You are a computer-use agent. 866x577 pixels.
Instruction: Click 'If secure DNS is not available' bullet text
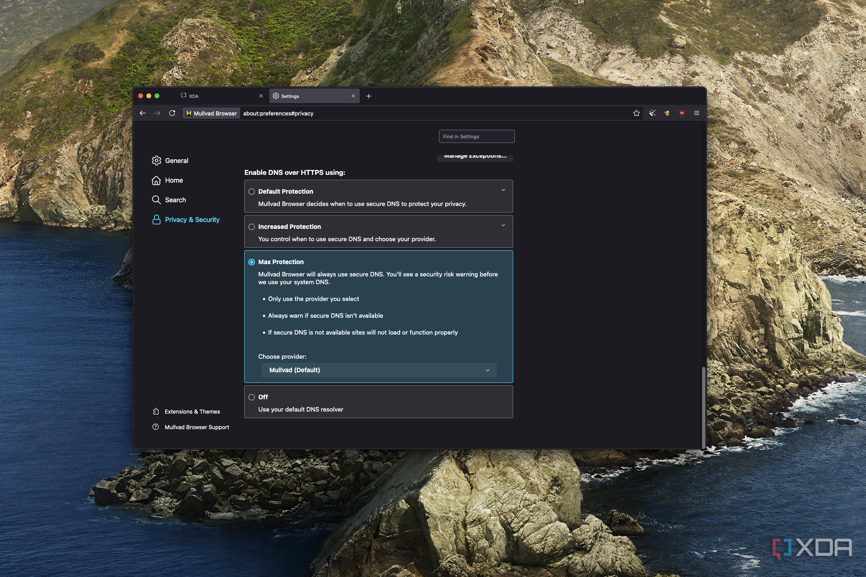363,333
